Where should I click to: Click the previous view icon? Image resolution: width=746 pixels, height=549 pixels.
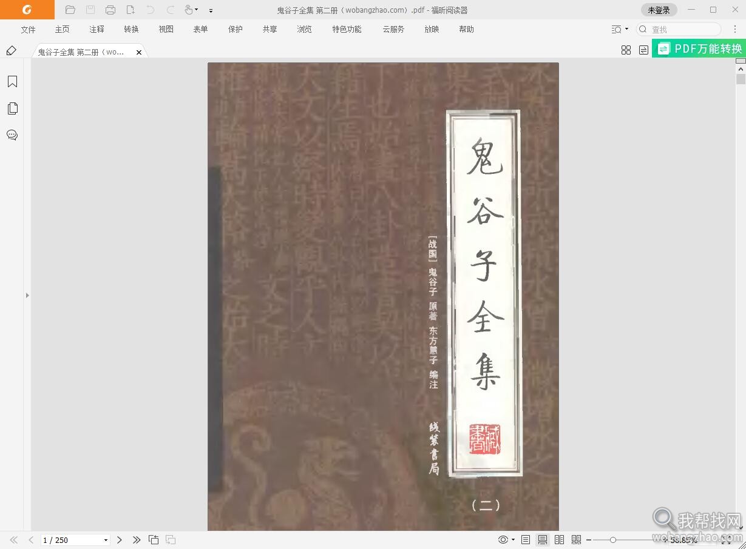[154, 540]
